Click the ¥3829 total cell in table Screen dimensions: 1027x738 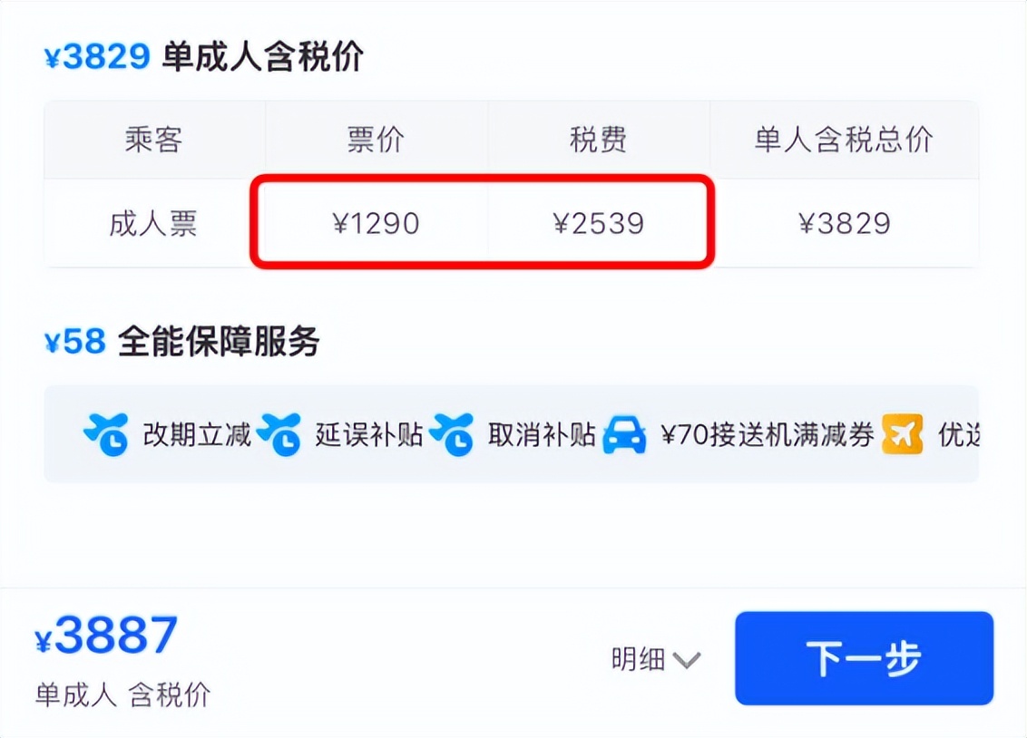click(x=844, y=224)
